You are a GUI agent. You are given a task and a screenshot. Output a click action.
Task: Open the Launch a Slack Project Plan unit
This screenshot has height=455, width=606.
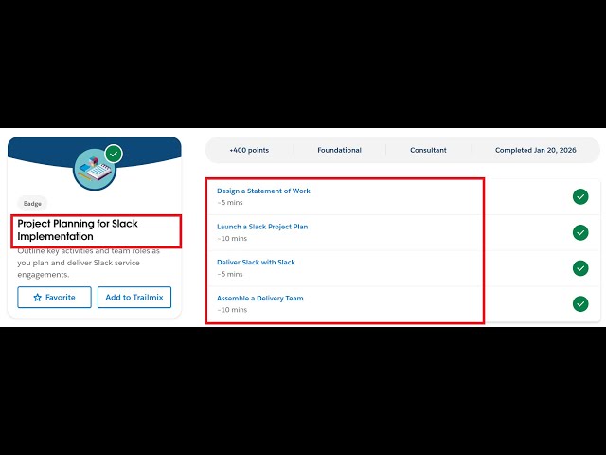262,227
